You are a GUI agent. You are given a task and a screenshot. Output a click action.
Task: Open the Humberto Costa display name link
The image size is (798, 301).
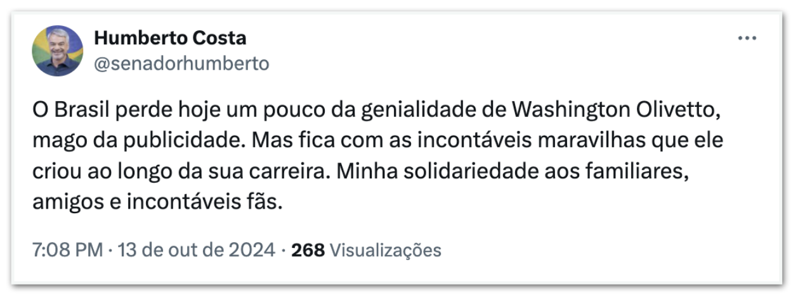[169, 39]
